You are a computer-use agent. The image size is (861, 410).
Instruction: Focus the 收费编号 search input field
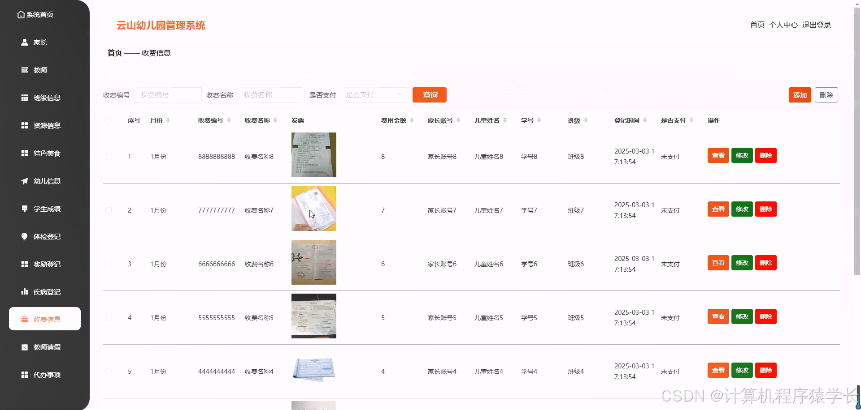tap(168, 95)
